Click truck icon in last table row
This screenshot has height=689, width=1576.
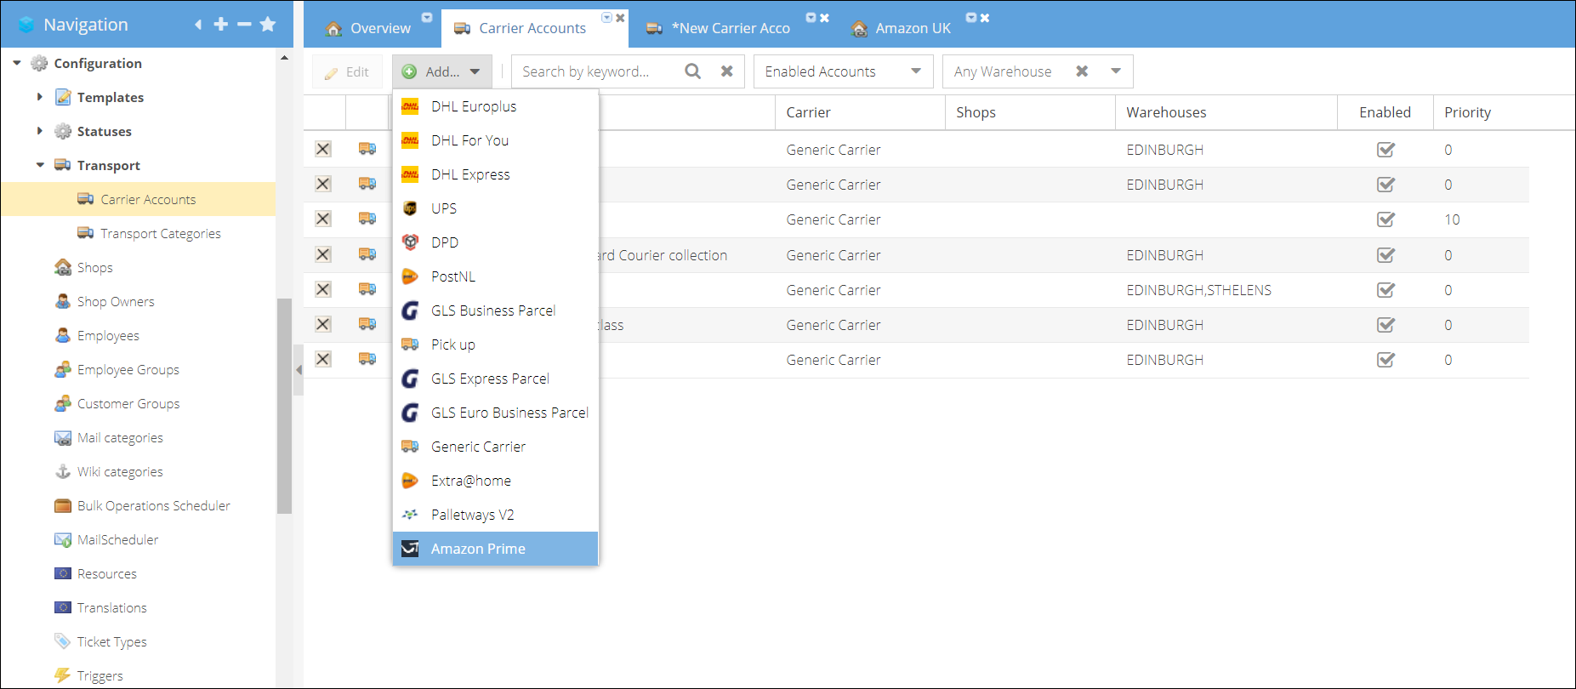click(367, 358)
